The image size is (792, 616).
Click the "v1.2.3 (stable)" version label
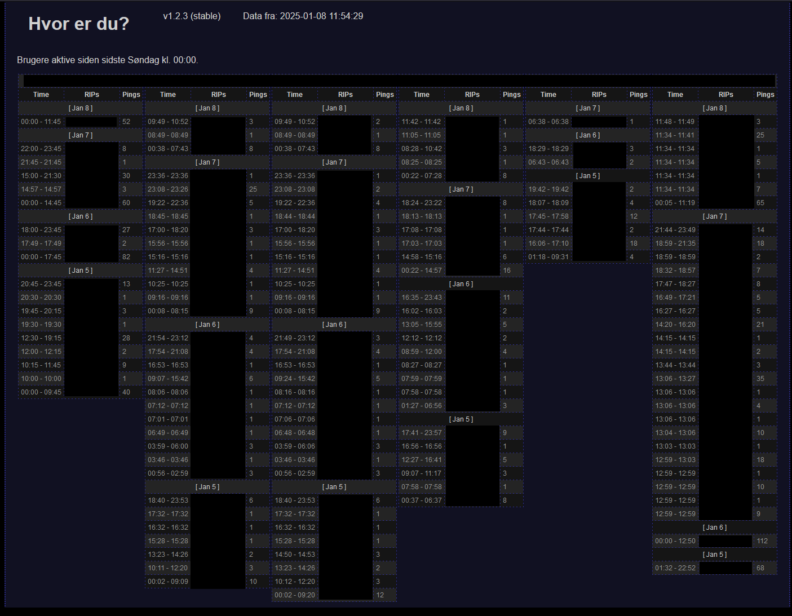click(x=191, y=16)
